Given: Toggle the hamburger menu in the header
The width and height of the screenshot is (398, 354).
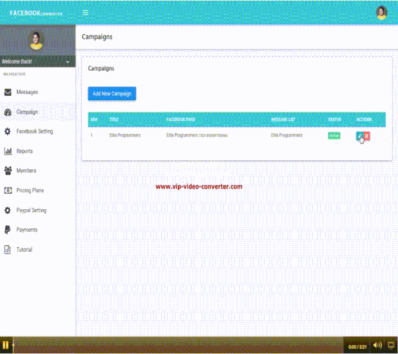Looking at the screenshot, I should pyautogui.click(x=85, y=13).
